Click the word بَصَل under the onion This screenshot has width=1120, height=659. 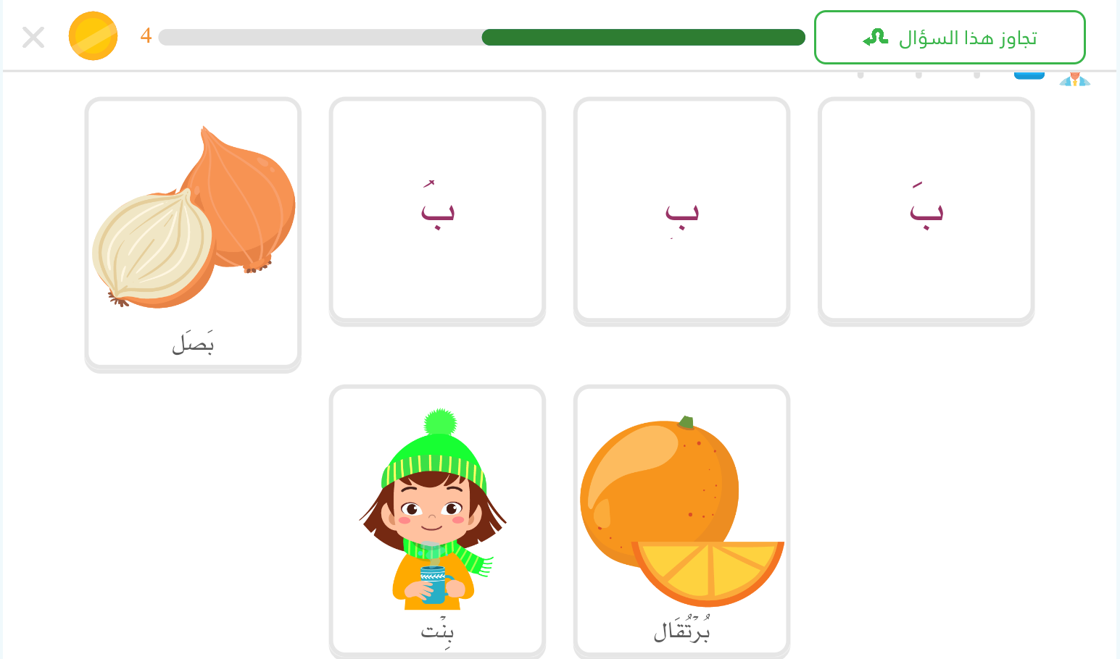tap(193, 342)
